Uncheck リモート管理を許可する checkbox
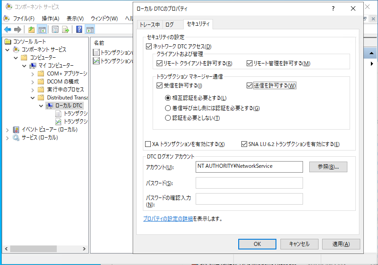Viewport: 378px width, 265px height. [x=249, y=63]
